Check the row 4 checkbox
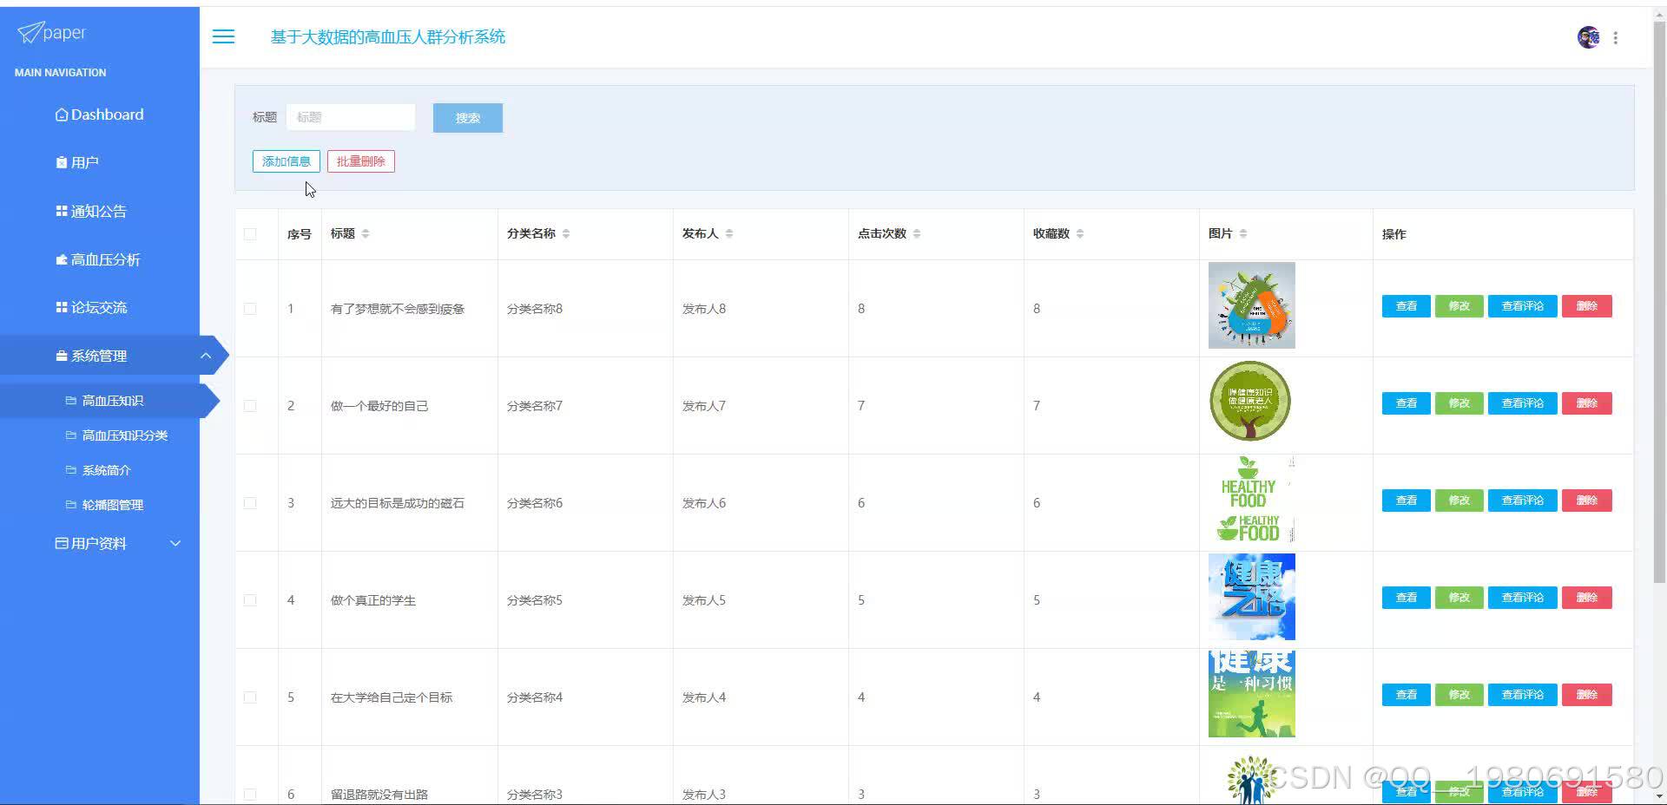This screenshot has width=1667, height=805. pos(250,600)
